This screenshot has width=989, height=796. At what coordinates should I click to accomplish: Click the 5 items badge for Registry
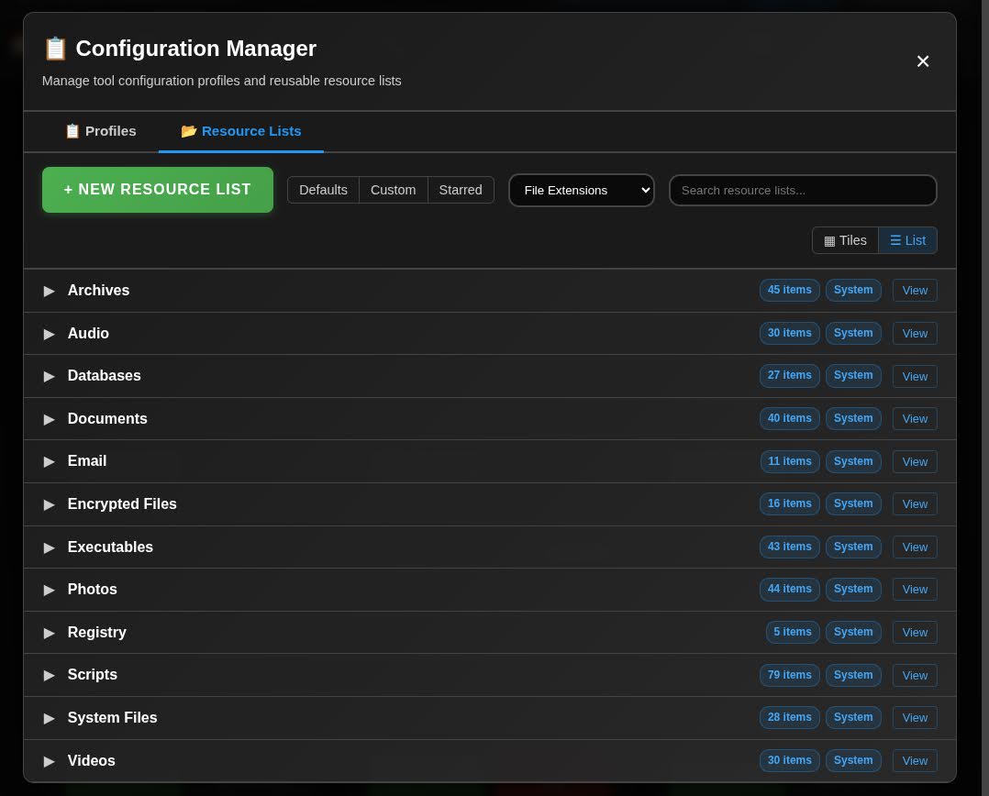(793, 632)
